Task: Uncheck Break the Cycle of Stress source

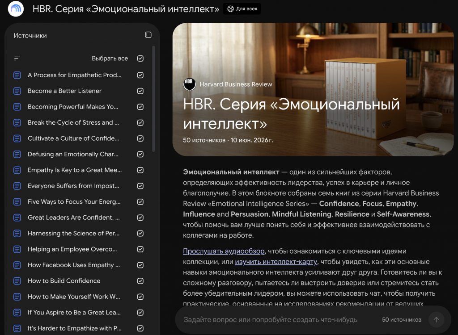Action: coord(140,122)
